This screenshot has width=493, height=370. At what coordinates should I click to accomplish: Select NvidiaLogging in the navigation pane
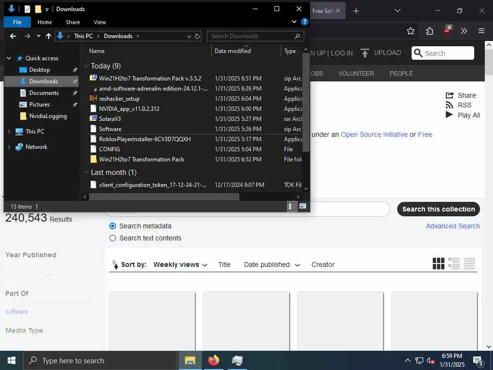coord(48,116)
